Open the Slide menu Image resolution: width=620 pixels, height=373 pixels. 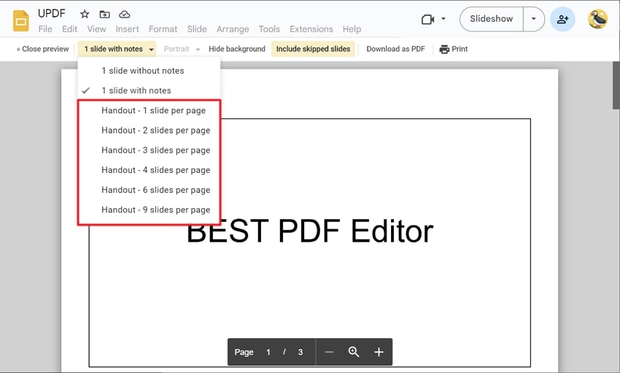coord(197,29)
